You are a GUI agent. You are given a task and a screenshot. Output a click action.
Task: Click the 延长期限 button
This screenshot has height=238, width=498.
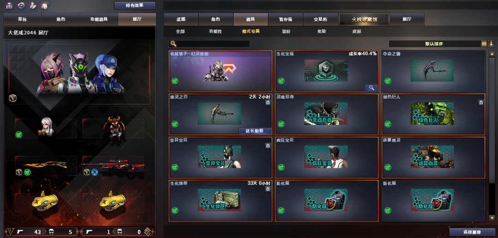255,131
